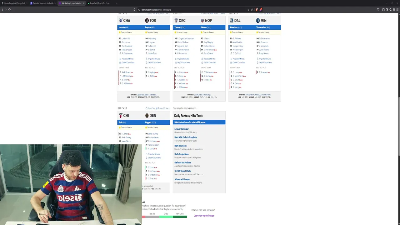Select player Cooper Flagg
Screen dimensions: 400x225
pos(238,46)
